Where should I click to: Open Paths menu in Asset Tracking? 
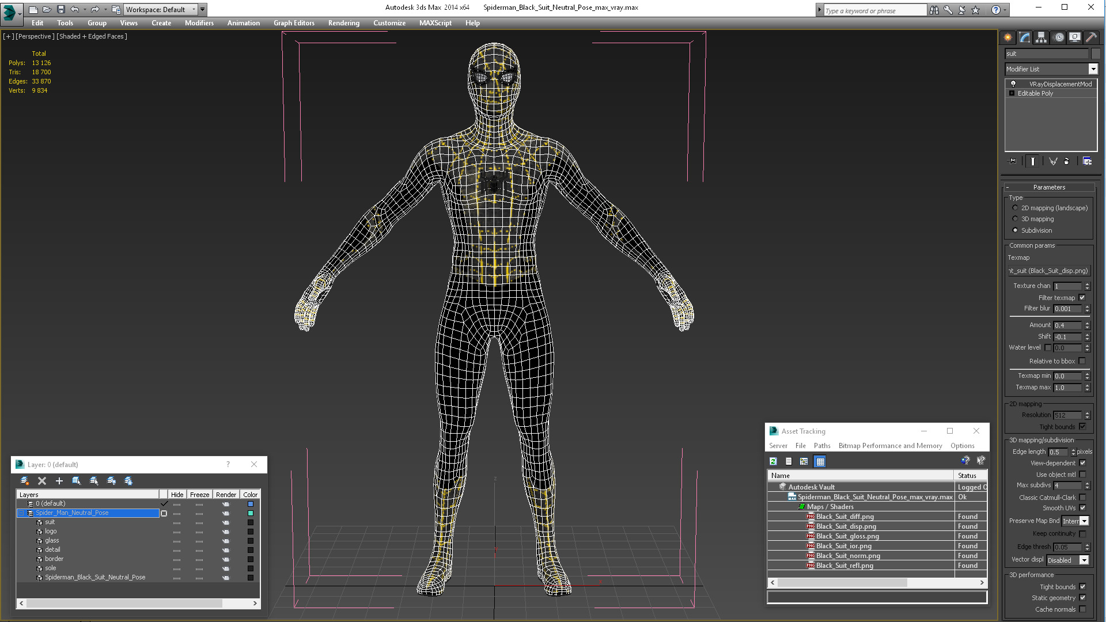pos(822,446)
